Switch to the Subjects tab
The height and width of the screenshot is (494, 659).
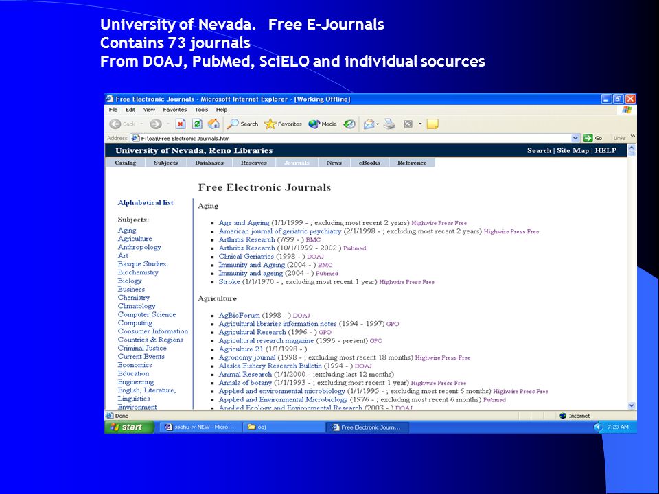pos(165,163)
